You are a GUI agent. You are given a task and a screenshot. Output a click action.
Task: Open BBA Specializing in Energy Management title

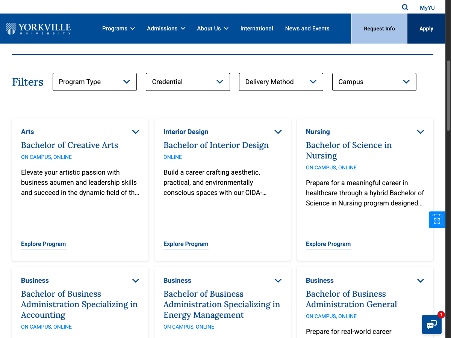(222, 304)
